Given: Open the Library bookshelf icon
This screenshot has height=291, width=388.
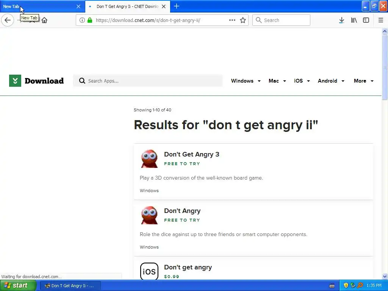Looking at the screenshot, I should click(x=354, y=20).
